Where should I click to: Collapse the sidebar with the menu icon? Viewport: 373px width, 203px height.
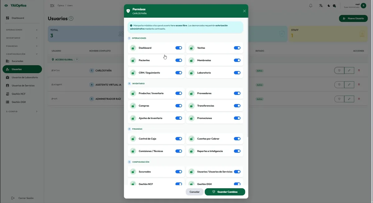(x=52, y=6)
